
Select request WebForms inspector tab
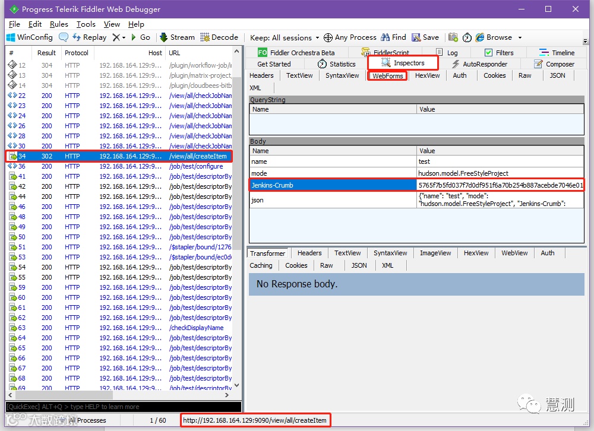click(387, 76)
